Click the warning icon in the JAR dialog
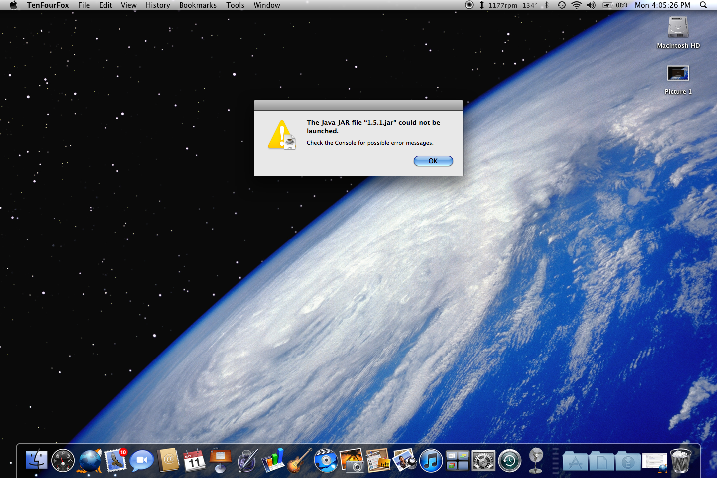 coord(282,135)
